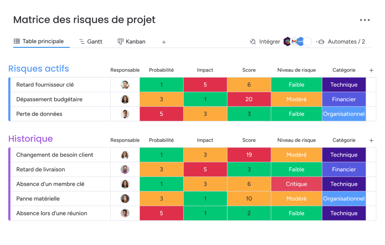Click Probabilité 5 cell for Perte de données
The height and width of the screenshot is (245, 385).
[x=161, y=114]
